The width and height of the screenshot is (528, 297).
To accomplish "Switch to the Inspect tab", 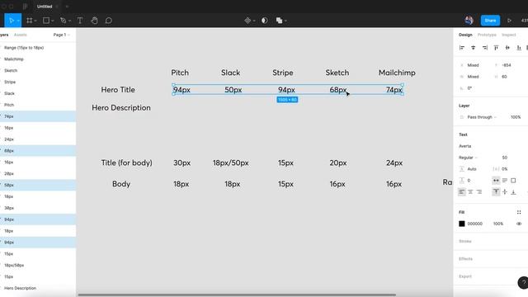I will point(509,35).
